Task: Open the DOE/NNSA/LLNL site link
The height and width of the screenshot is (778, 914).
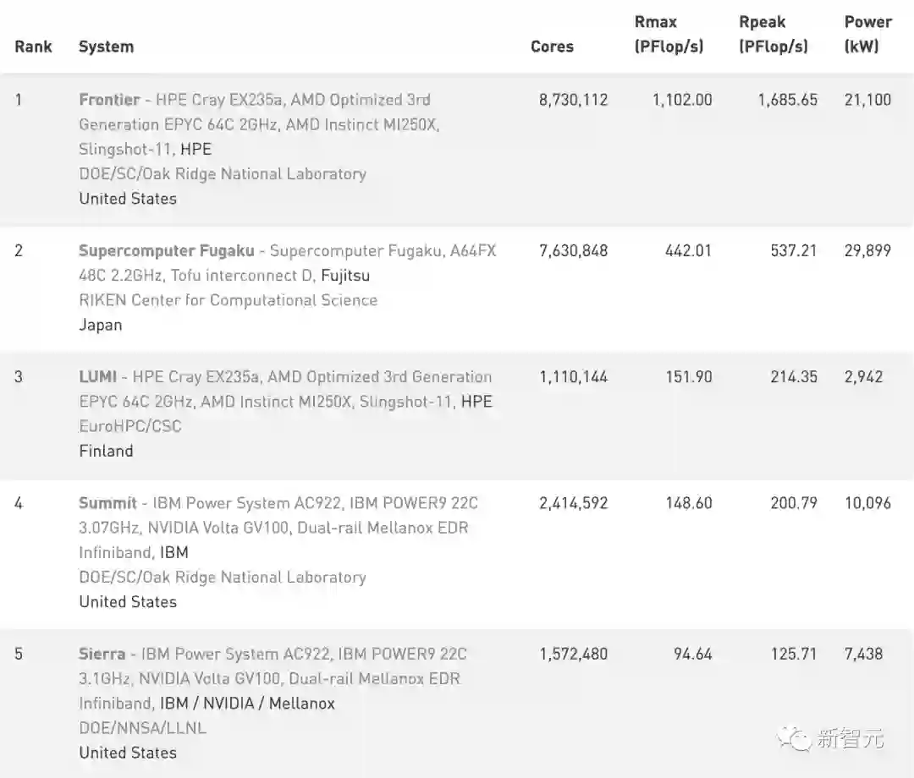Action: point(142,728)
